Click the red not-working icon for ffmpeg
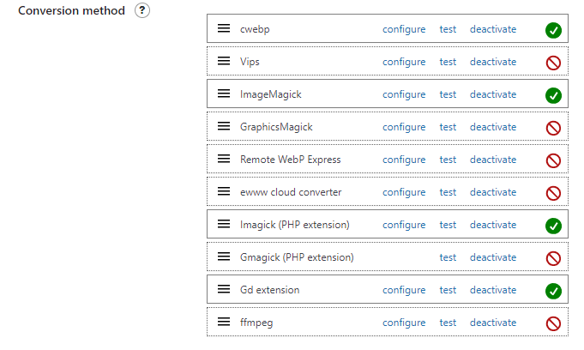 pyautogui.click(x=553, y=323)
